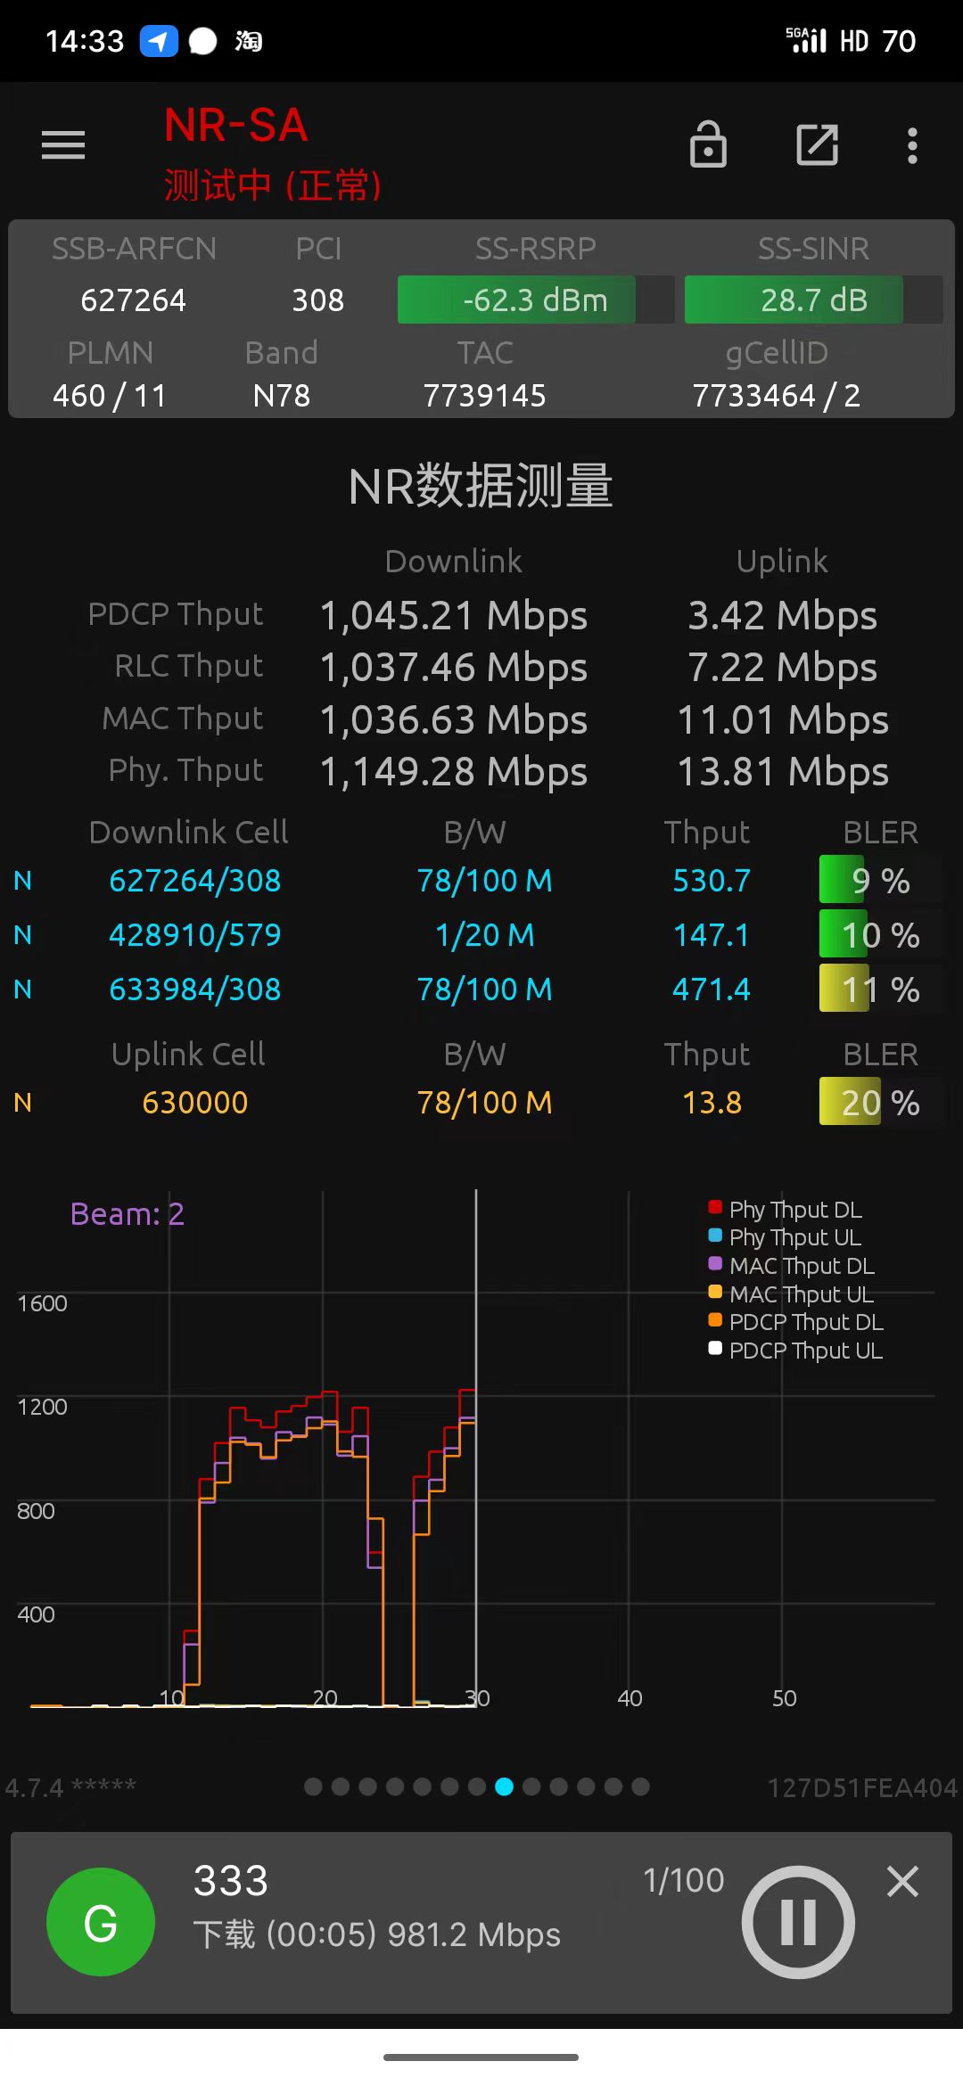Select the last page indicator dot
The height and width of the screenshot is (2086, 963).
pyautogui.click(x=640, y=1786)
